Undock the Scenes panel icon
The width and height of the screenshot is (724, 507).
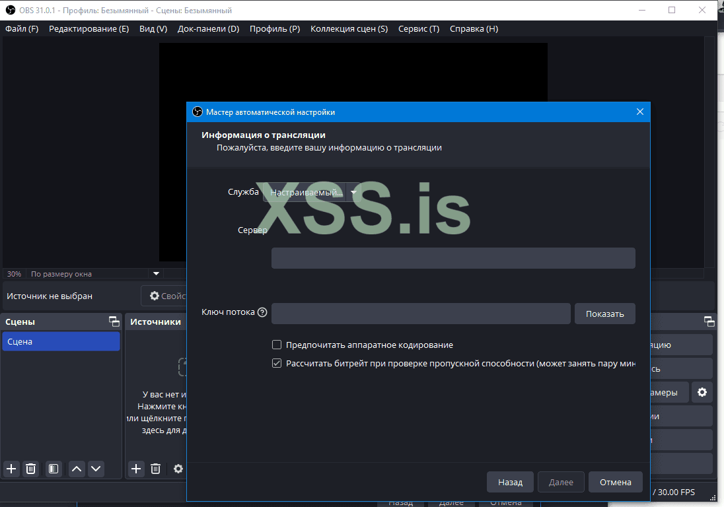click(114, 321)
